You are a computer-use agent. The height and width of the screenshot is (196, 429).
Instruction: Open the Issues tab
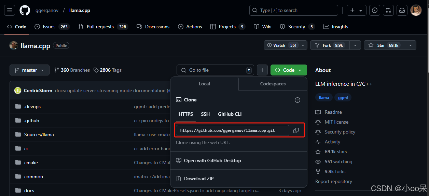click(52, 27)
